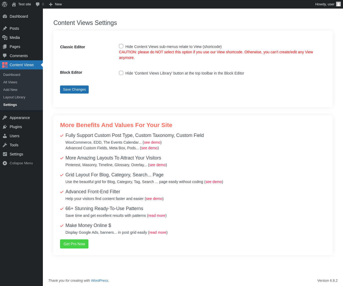Image resolution: width=343 pixels, height=286 pixels.
Task: Click the Content Views Settings heading
Action: pyautogui.click(x=85, y=23)
